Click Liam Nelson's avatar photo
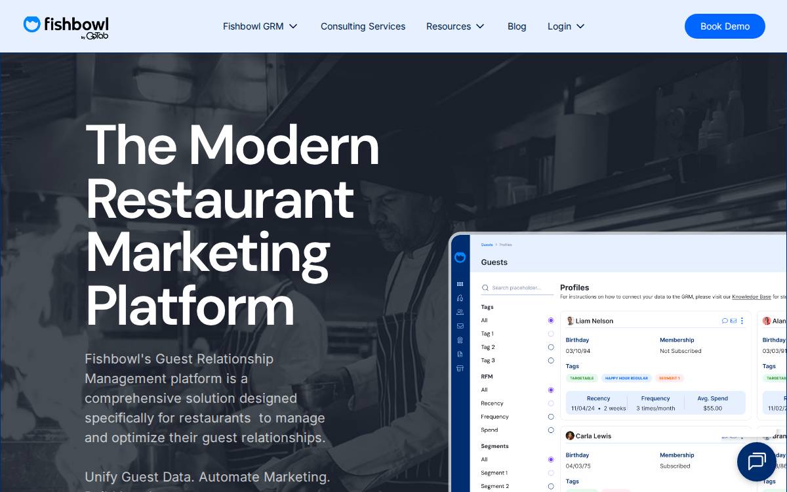 (x=570, y=321)
